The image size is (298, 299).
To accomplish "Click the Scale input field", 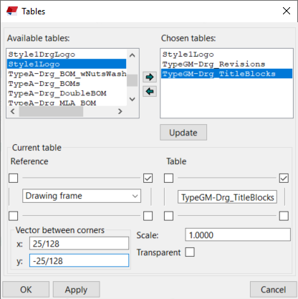I will (x=238, y=234).
